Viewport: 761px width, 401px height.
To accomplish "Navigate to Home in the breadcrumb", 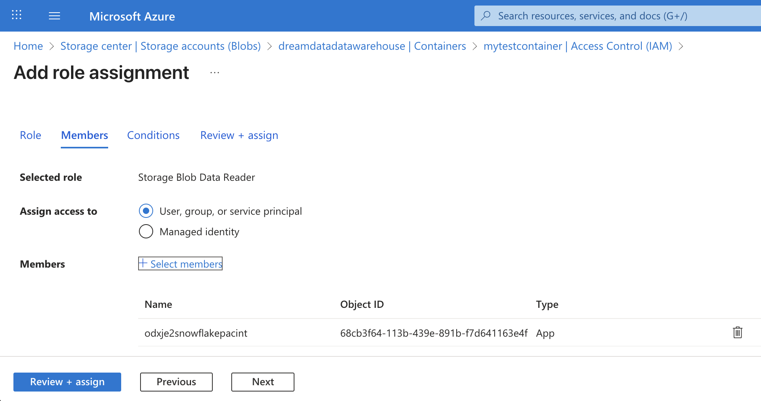I will click(x=28, y=46).
